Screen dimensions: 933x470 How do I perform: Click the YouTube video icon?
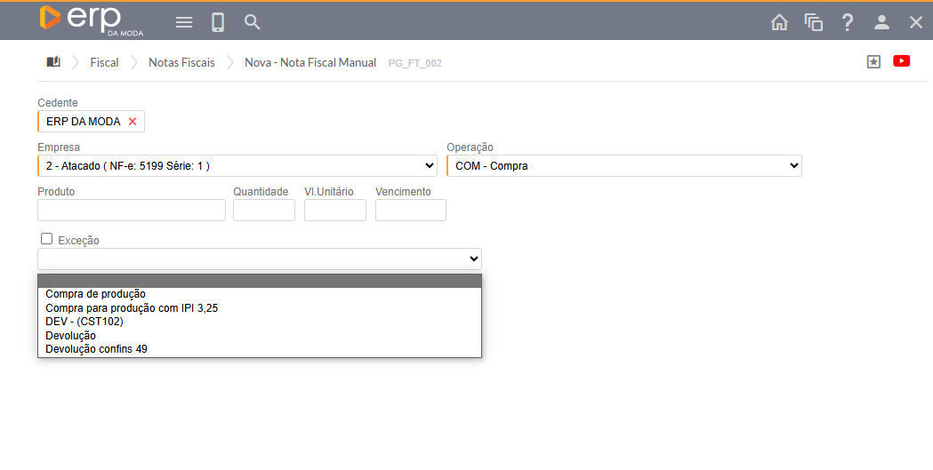(902, 61)
